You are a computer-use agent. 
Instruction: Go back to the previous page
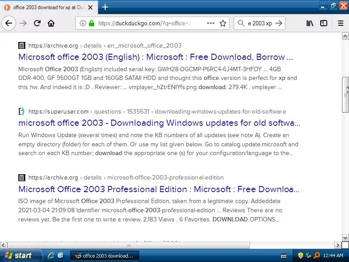[9, 23]
